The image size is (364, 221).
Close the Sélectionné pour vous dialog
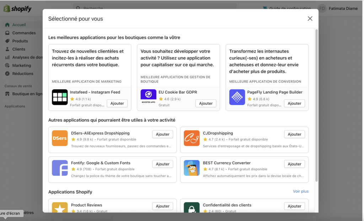pos(310,19)
